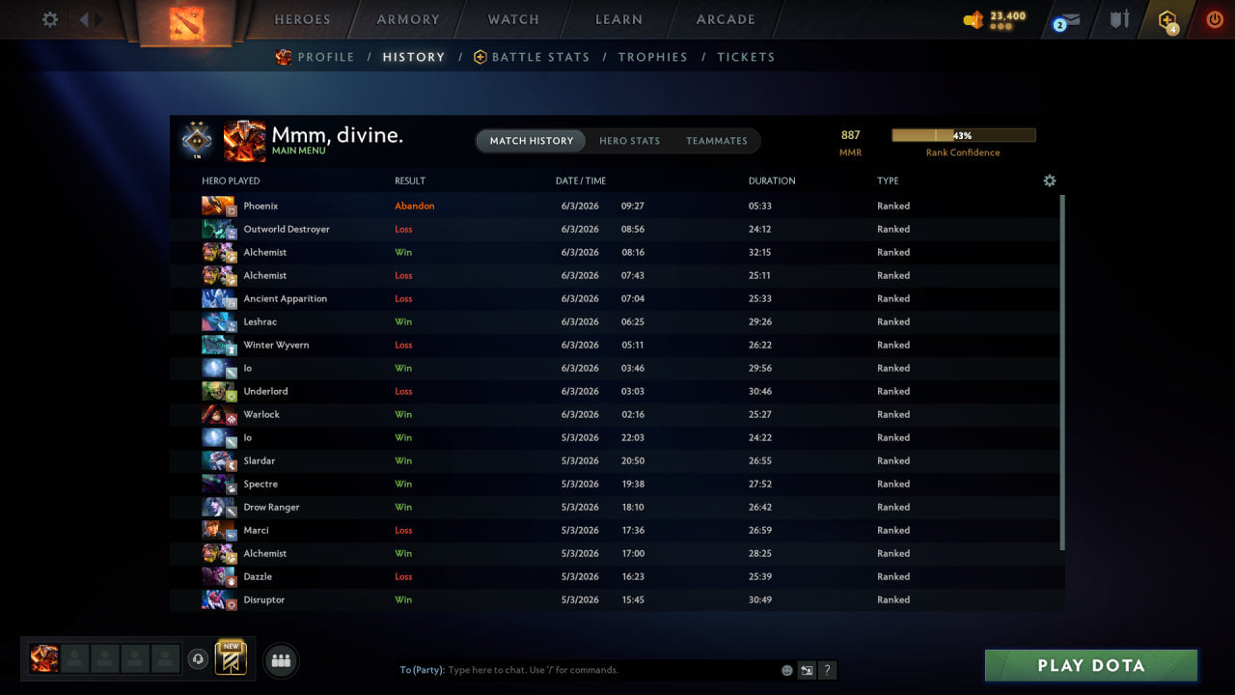Open the ARCADE menu item
1235x695 pixels.
pos(725,19)
